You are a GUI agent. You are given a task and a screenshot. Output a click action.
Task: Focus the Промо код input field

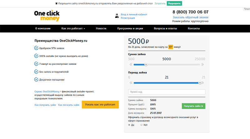click(x=167, y=92)
